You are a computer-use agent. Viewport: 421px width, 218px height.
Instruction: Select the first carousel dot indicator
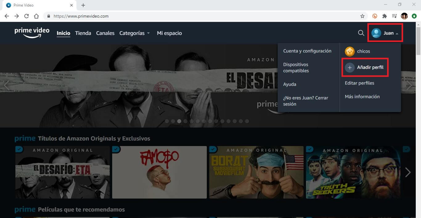point(167,121)
